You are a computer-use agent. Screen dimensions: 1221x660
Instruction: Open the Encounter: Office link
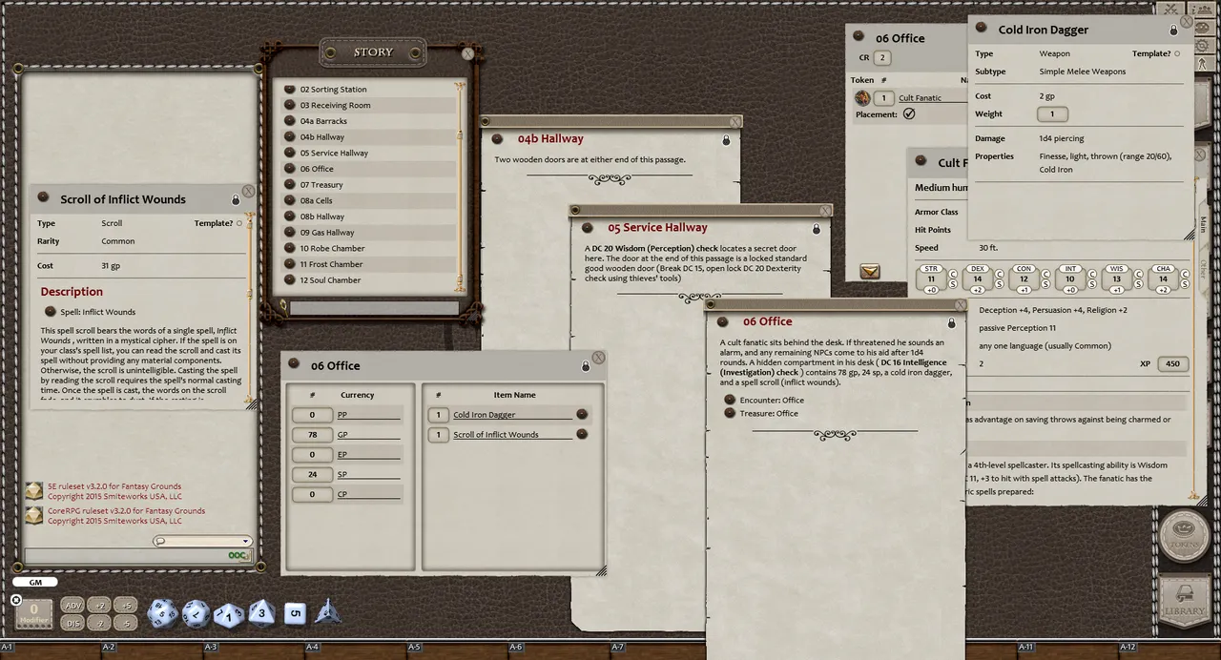[x=731, y=400]
